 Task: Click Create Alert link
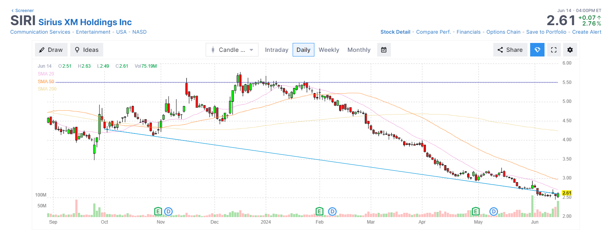tap(587, 32)
